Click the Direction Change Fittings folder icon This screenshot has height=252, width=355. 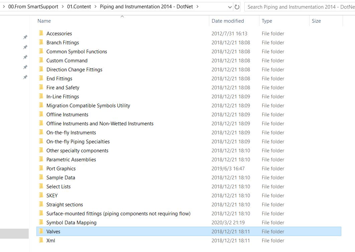tap(41, 69)
